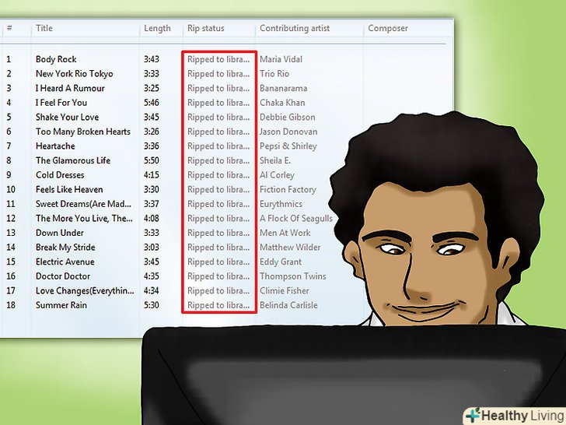Click the rip status of Down Under
This screenshot has height=425, width=566.
pos(218,233)
